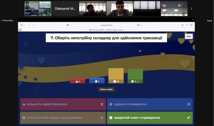Select the classroom video thumbnail with green border
214x126 pixels.
tap(38, 9)
